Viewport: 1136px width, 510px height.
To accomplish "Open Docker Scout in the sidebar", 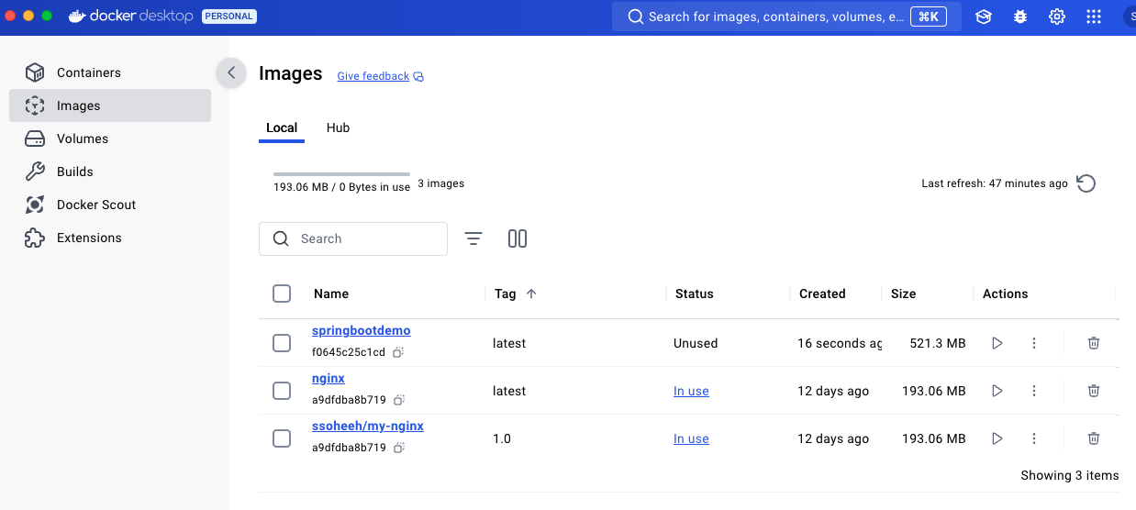I will (x=110, y=205).
